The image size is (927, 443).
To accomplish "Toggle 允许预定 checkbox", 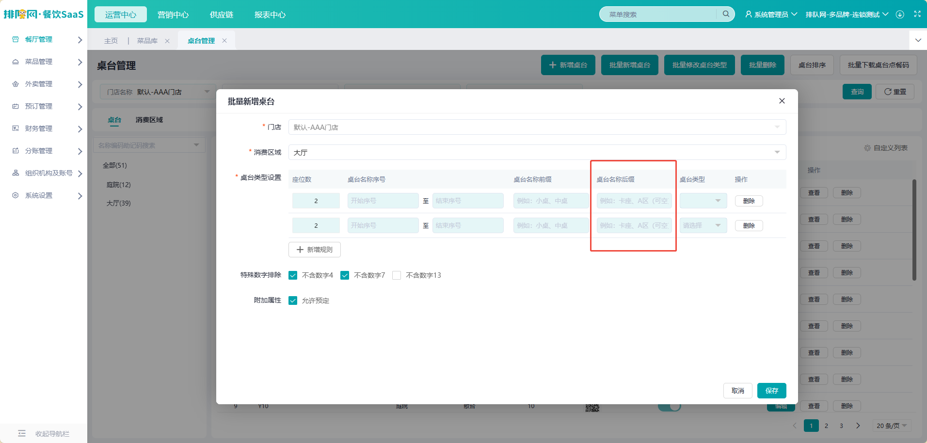I will [x=293, y=301].
